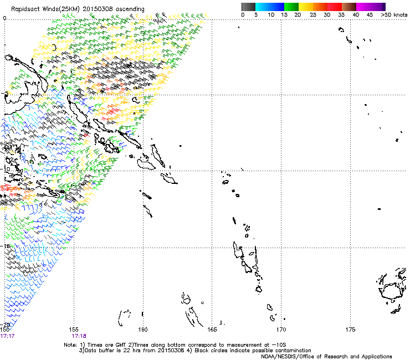Click the legend tick label '25'
Viewport: 410px width, 360px height.
(313, 14)
